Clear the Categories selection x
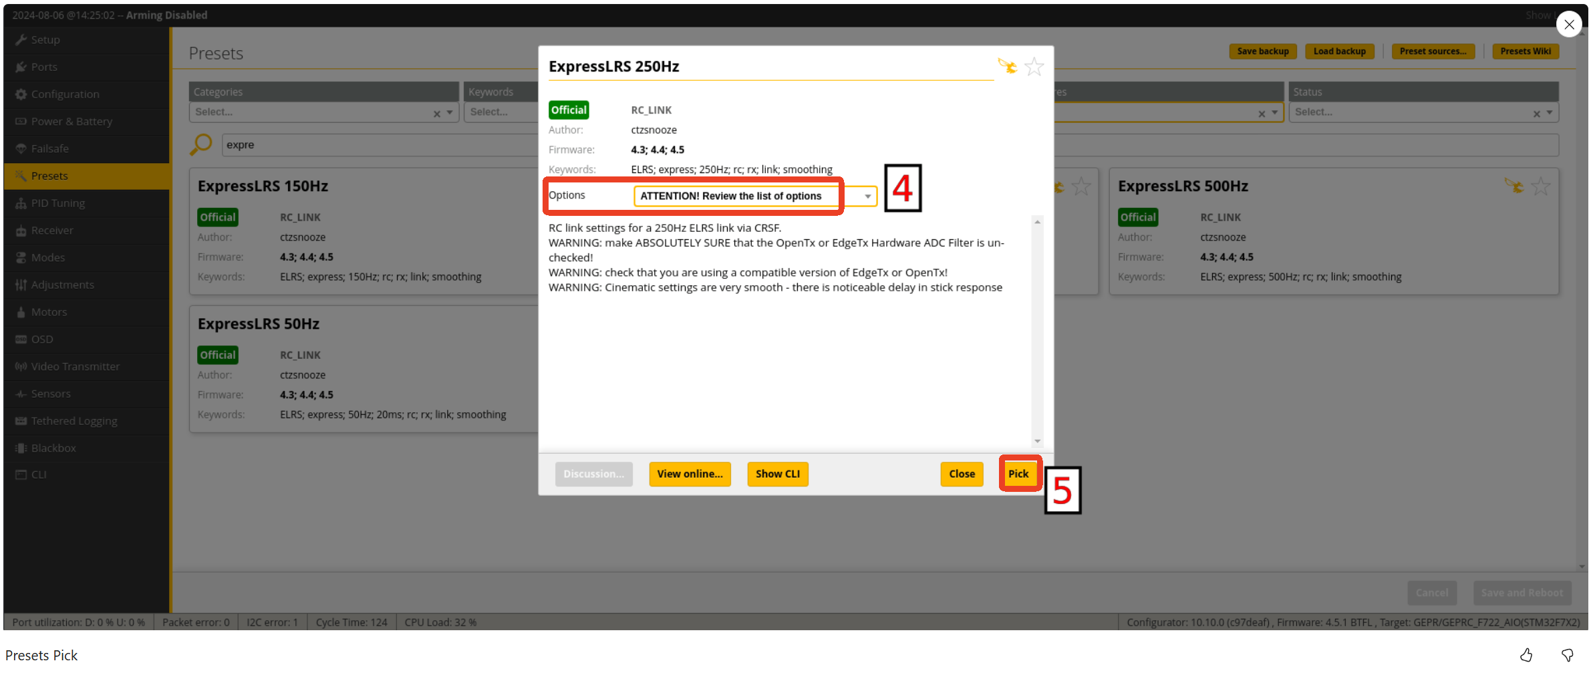The height and width of the screenshot is (675, 1591). click(x=437, y=114)
